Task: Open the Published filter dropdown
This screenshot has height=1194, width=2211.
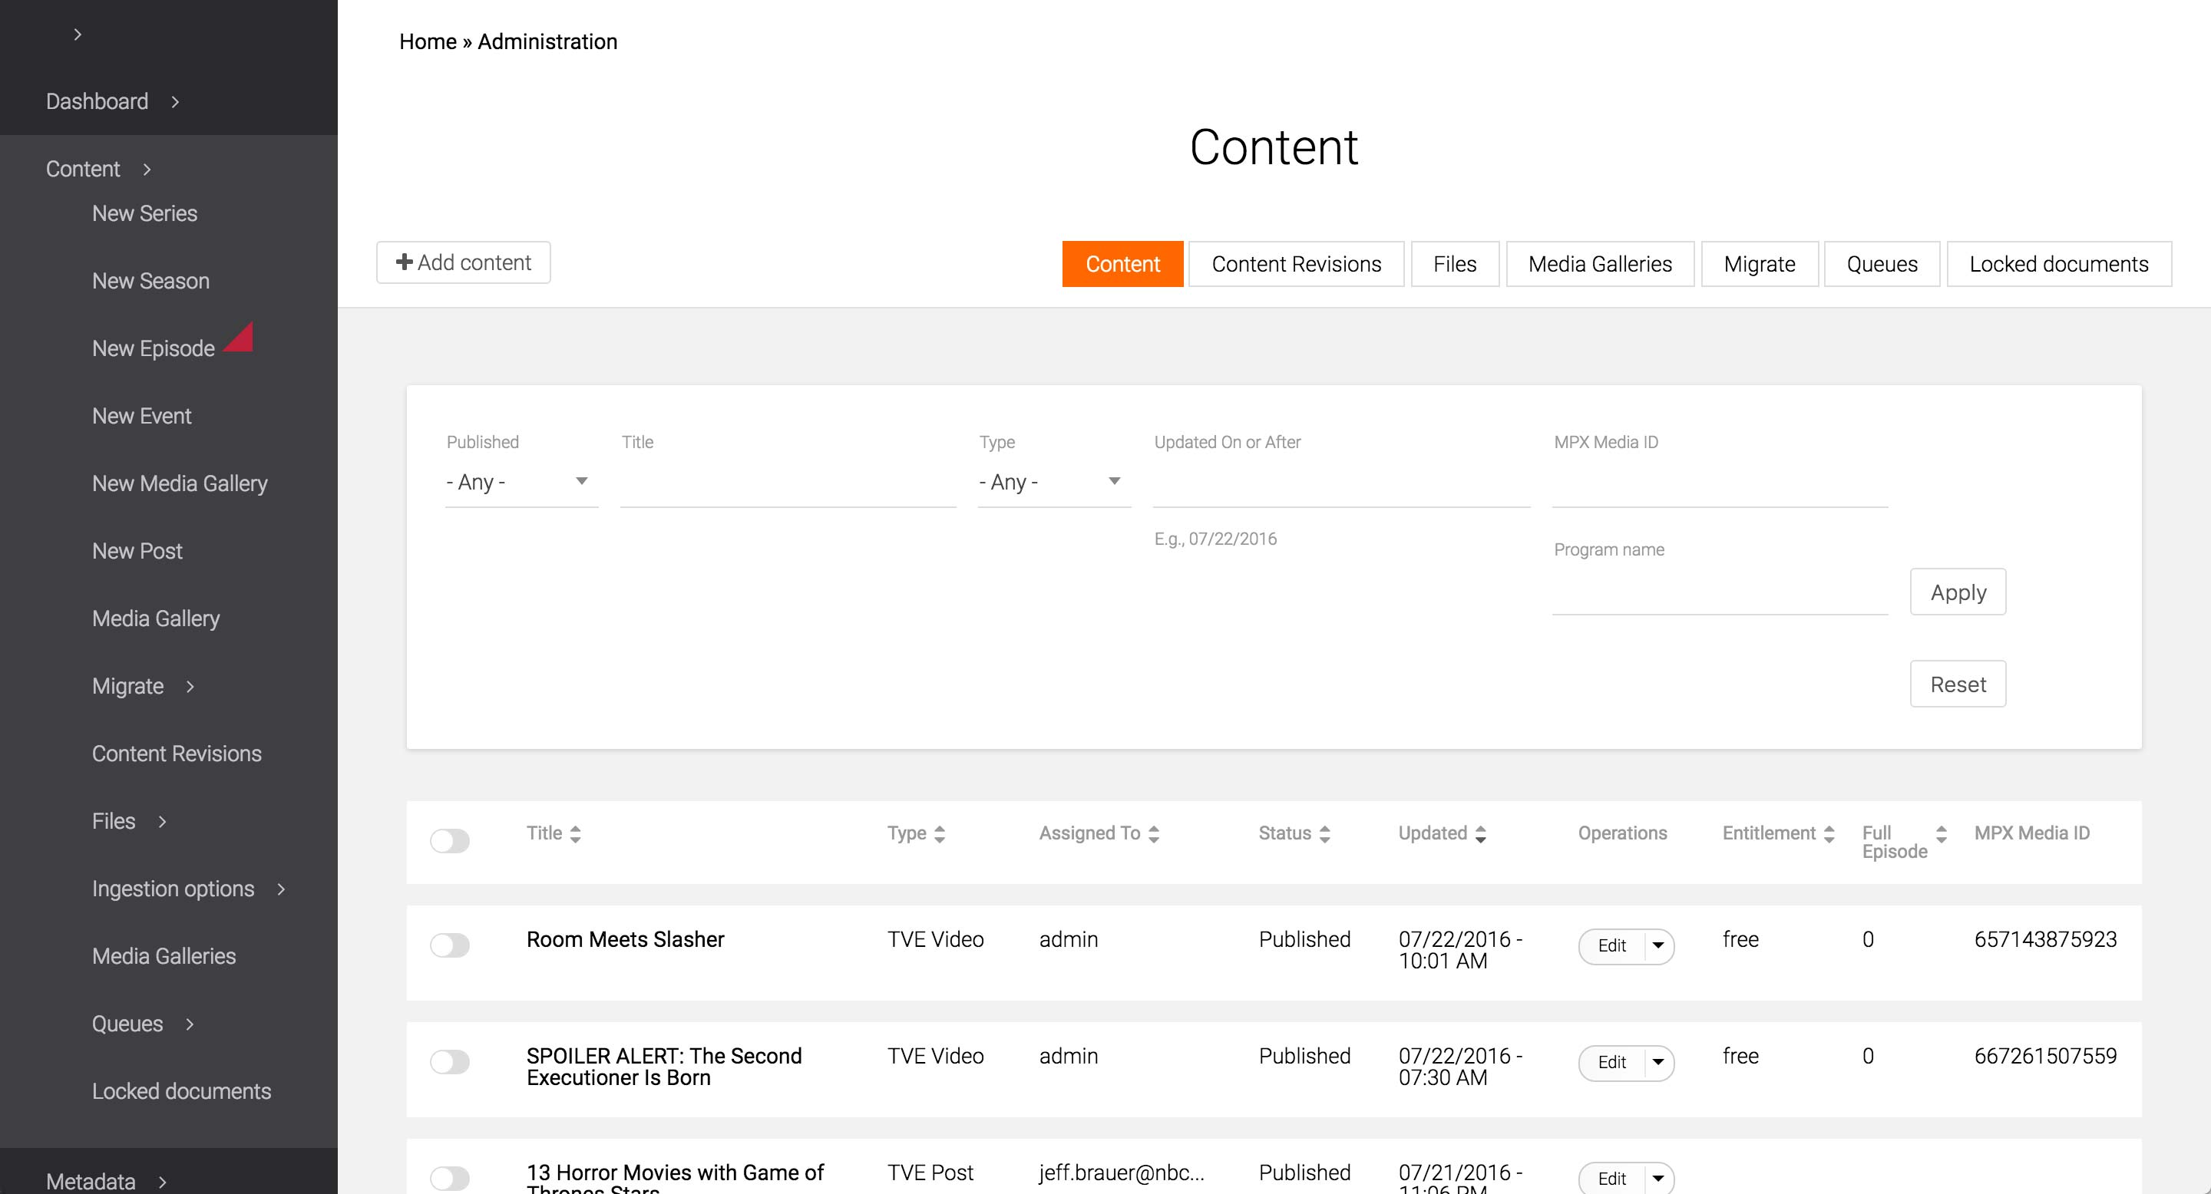Action: [x=521, y=482]
